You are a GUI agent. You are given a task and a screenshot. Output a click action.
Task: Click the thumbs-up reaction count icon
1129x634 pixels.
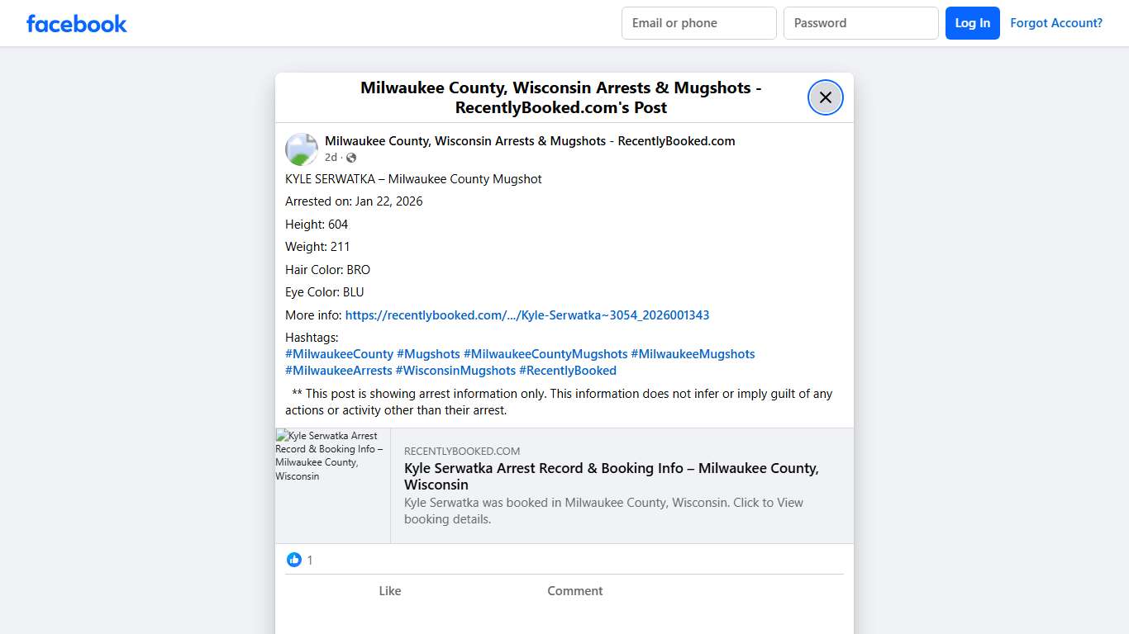pos(294,560)
